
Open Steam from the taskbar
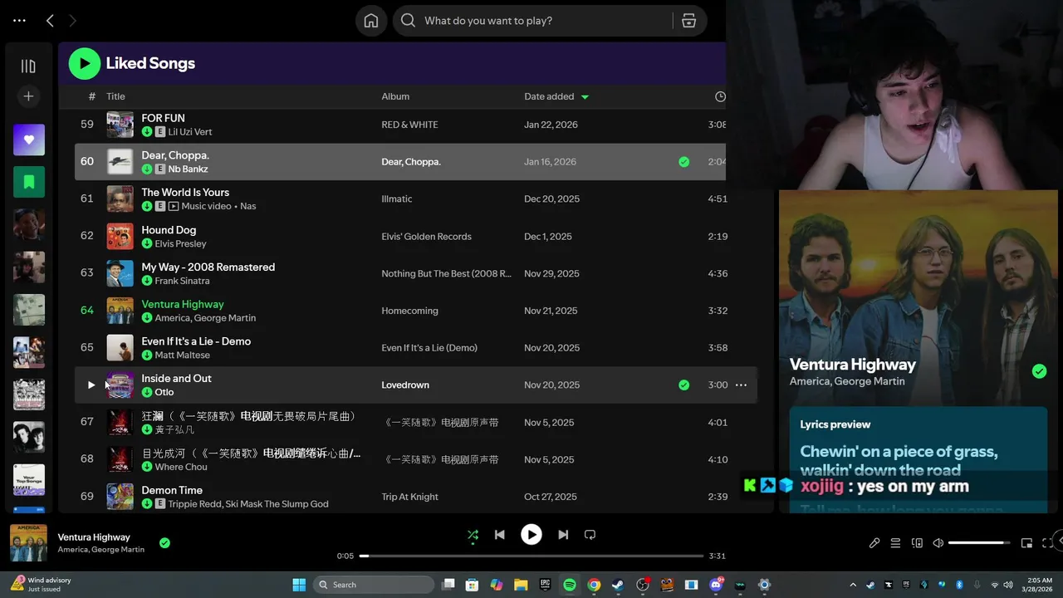point(618,585)
